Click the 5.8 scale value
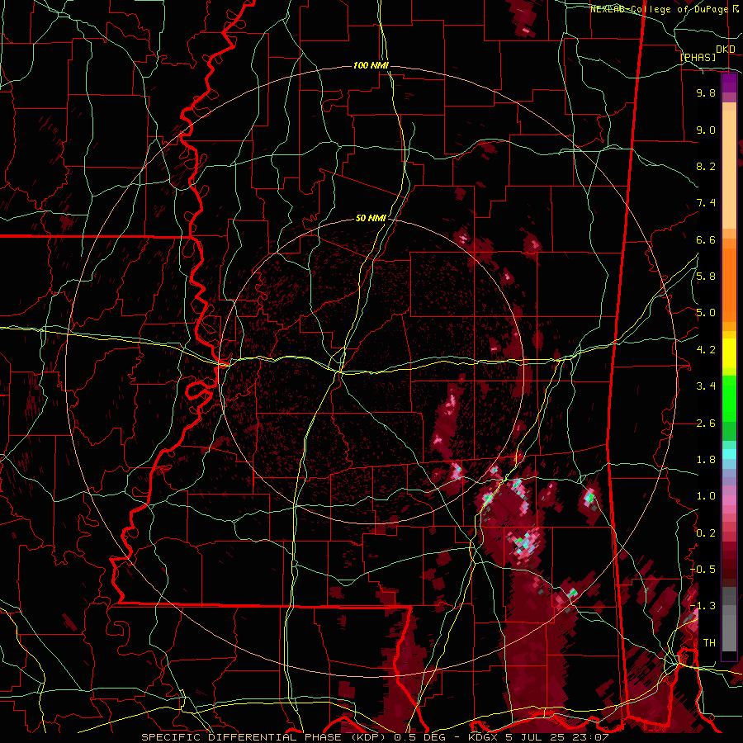This screenshot has width=743, height=743. 706,276
